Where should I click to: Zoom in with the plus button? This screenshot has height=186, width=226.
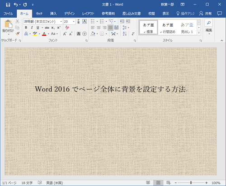click(x=206, y=183)
